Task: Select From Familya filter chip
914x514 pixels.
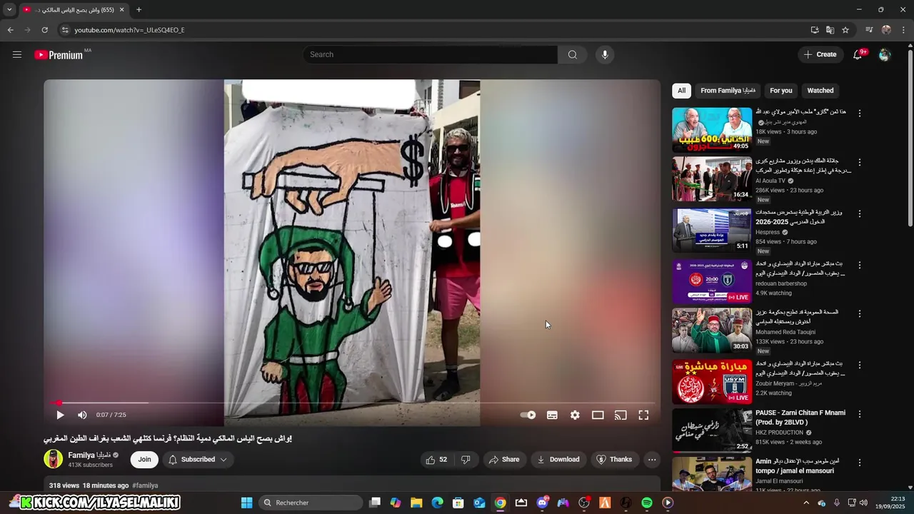Action: [x=728, y=91]
